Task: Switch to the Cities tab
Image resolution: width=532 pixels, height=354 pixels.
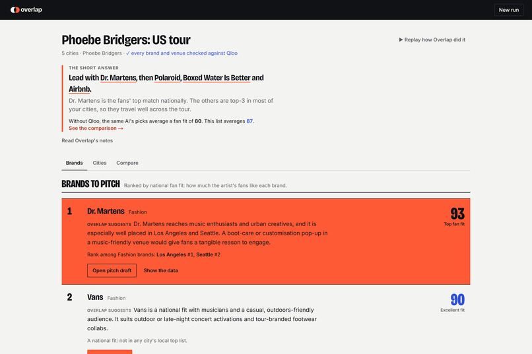Action: 100,163
